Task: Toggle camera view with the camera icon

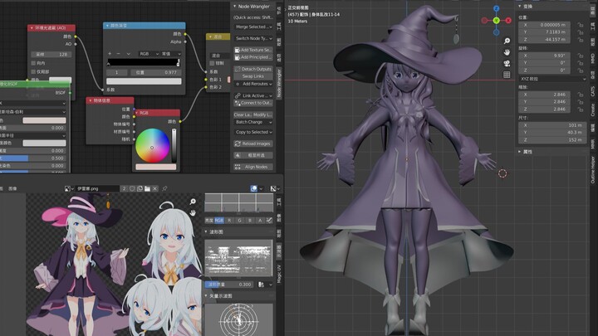Action: pos(507,63)
